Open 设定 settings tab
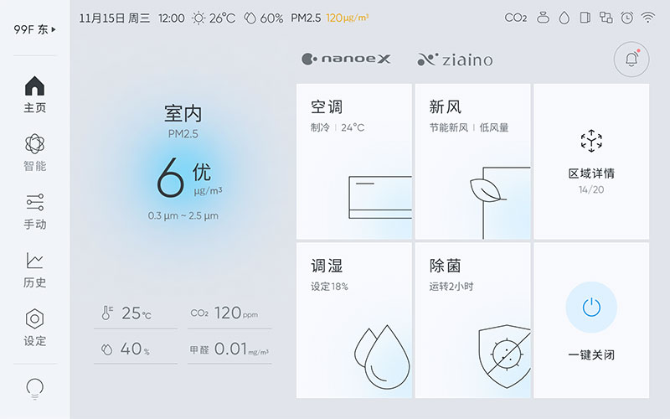The image size is (670, 419). pyautogui.click(x=35, y=328)
